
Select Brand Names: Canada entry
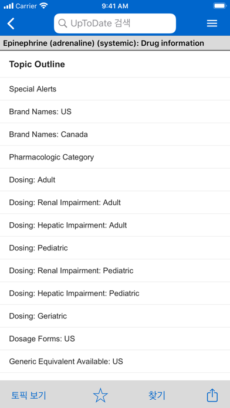click(x=115, y=134)
